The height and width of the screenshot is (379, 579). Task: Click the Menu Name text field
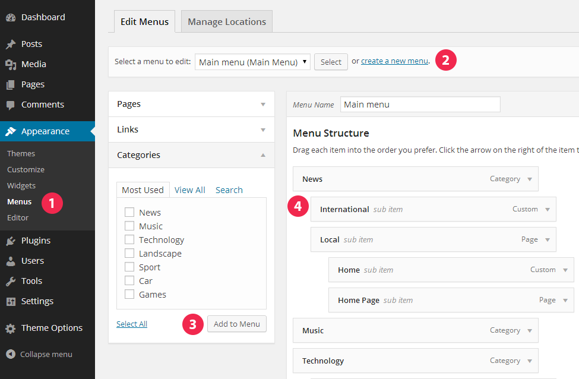(x=420, y=105)
